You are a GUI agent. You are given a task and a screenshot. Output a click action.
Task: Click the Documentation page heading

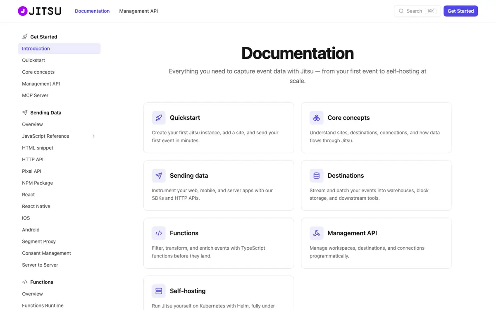pos(298,53)
